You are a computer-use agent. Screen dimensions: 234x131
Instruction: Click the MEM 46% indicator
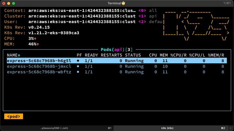[x=34, y=44]
